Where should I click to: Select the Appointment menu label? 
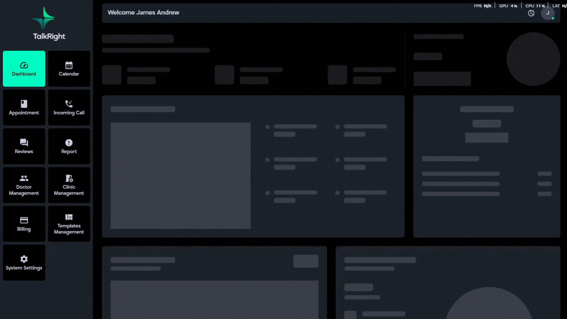pyautogui.click(x=24, y=113)
